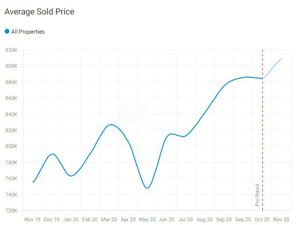The image size is (302, 225).
Task: Click the blue All Properties legend dot
Action: (x=7, y=31)
